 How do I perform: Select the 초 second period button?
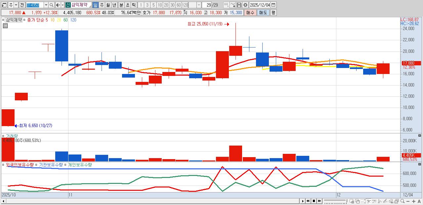(127, 5)
